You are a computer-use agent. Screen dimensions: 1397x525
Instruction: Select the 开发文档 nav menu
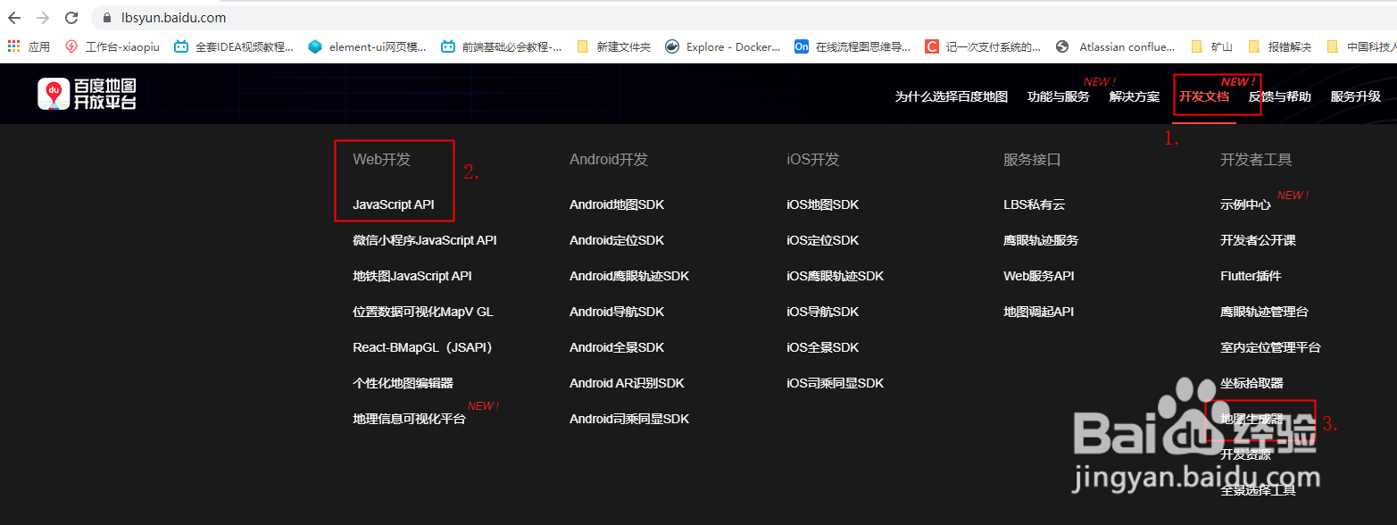click(1203, 96)
